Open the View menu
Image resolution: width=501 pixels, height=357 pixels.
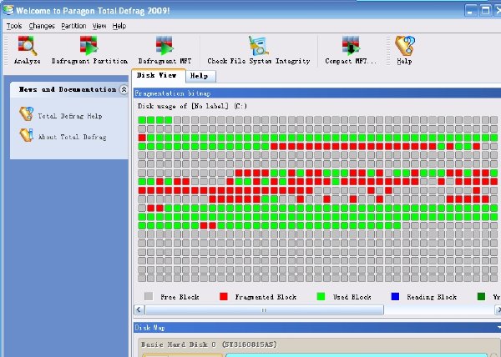click(x=99, y=26)
